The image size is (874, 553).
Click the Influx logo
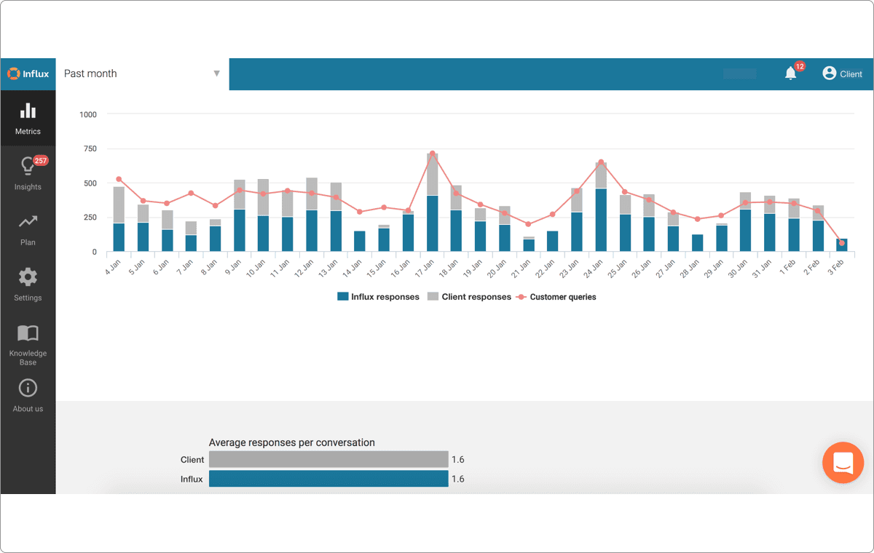[x=28, y=73]
